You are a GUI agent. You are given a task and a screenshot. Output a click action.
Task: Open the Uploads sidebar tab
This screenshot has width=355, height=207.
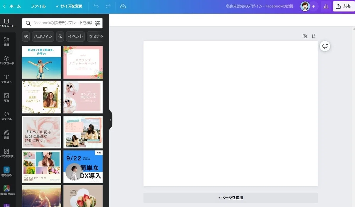coord(7,60)
